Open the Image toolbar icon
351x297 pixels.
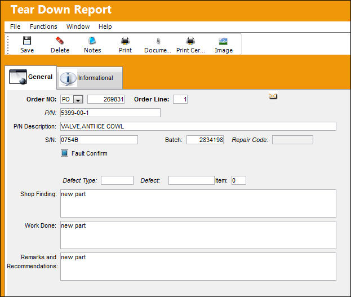pyautogui.click(x=223, y=41)
